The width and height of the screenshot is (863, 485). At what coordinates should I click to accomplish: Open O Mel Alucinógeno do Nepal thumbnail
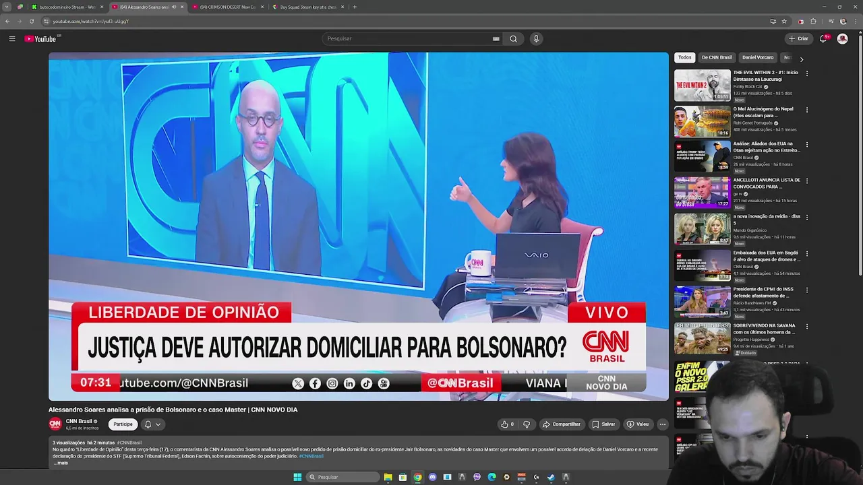coord(702,121)
